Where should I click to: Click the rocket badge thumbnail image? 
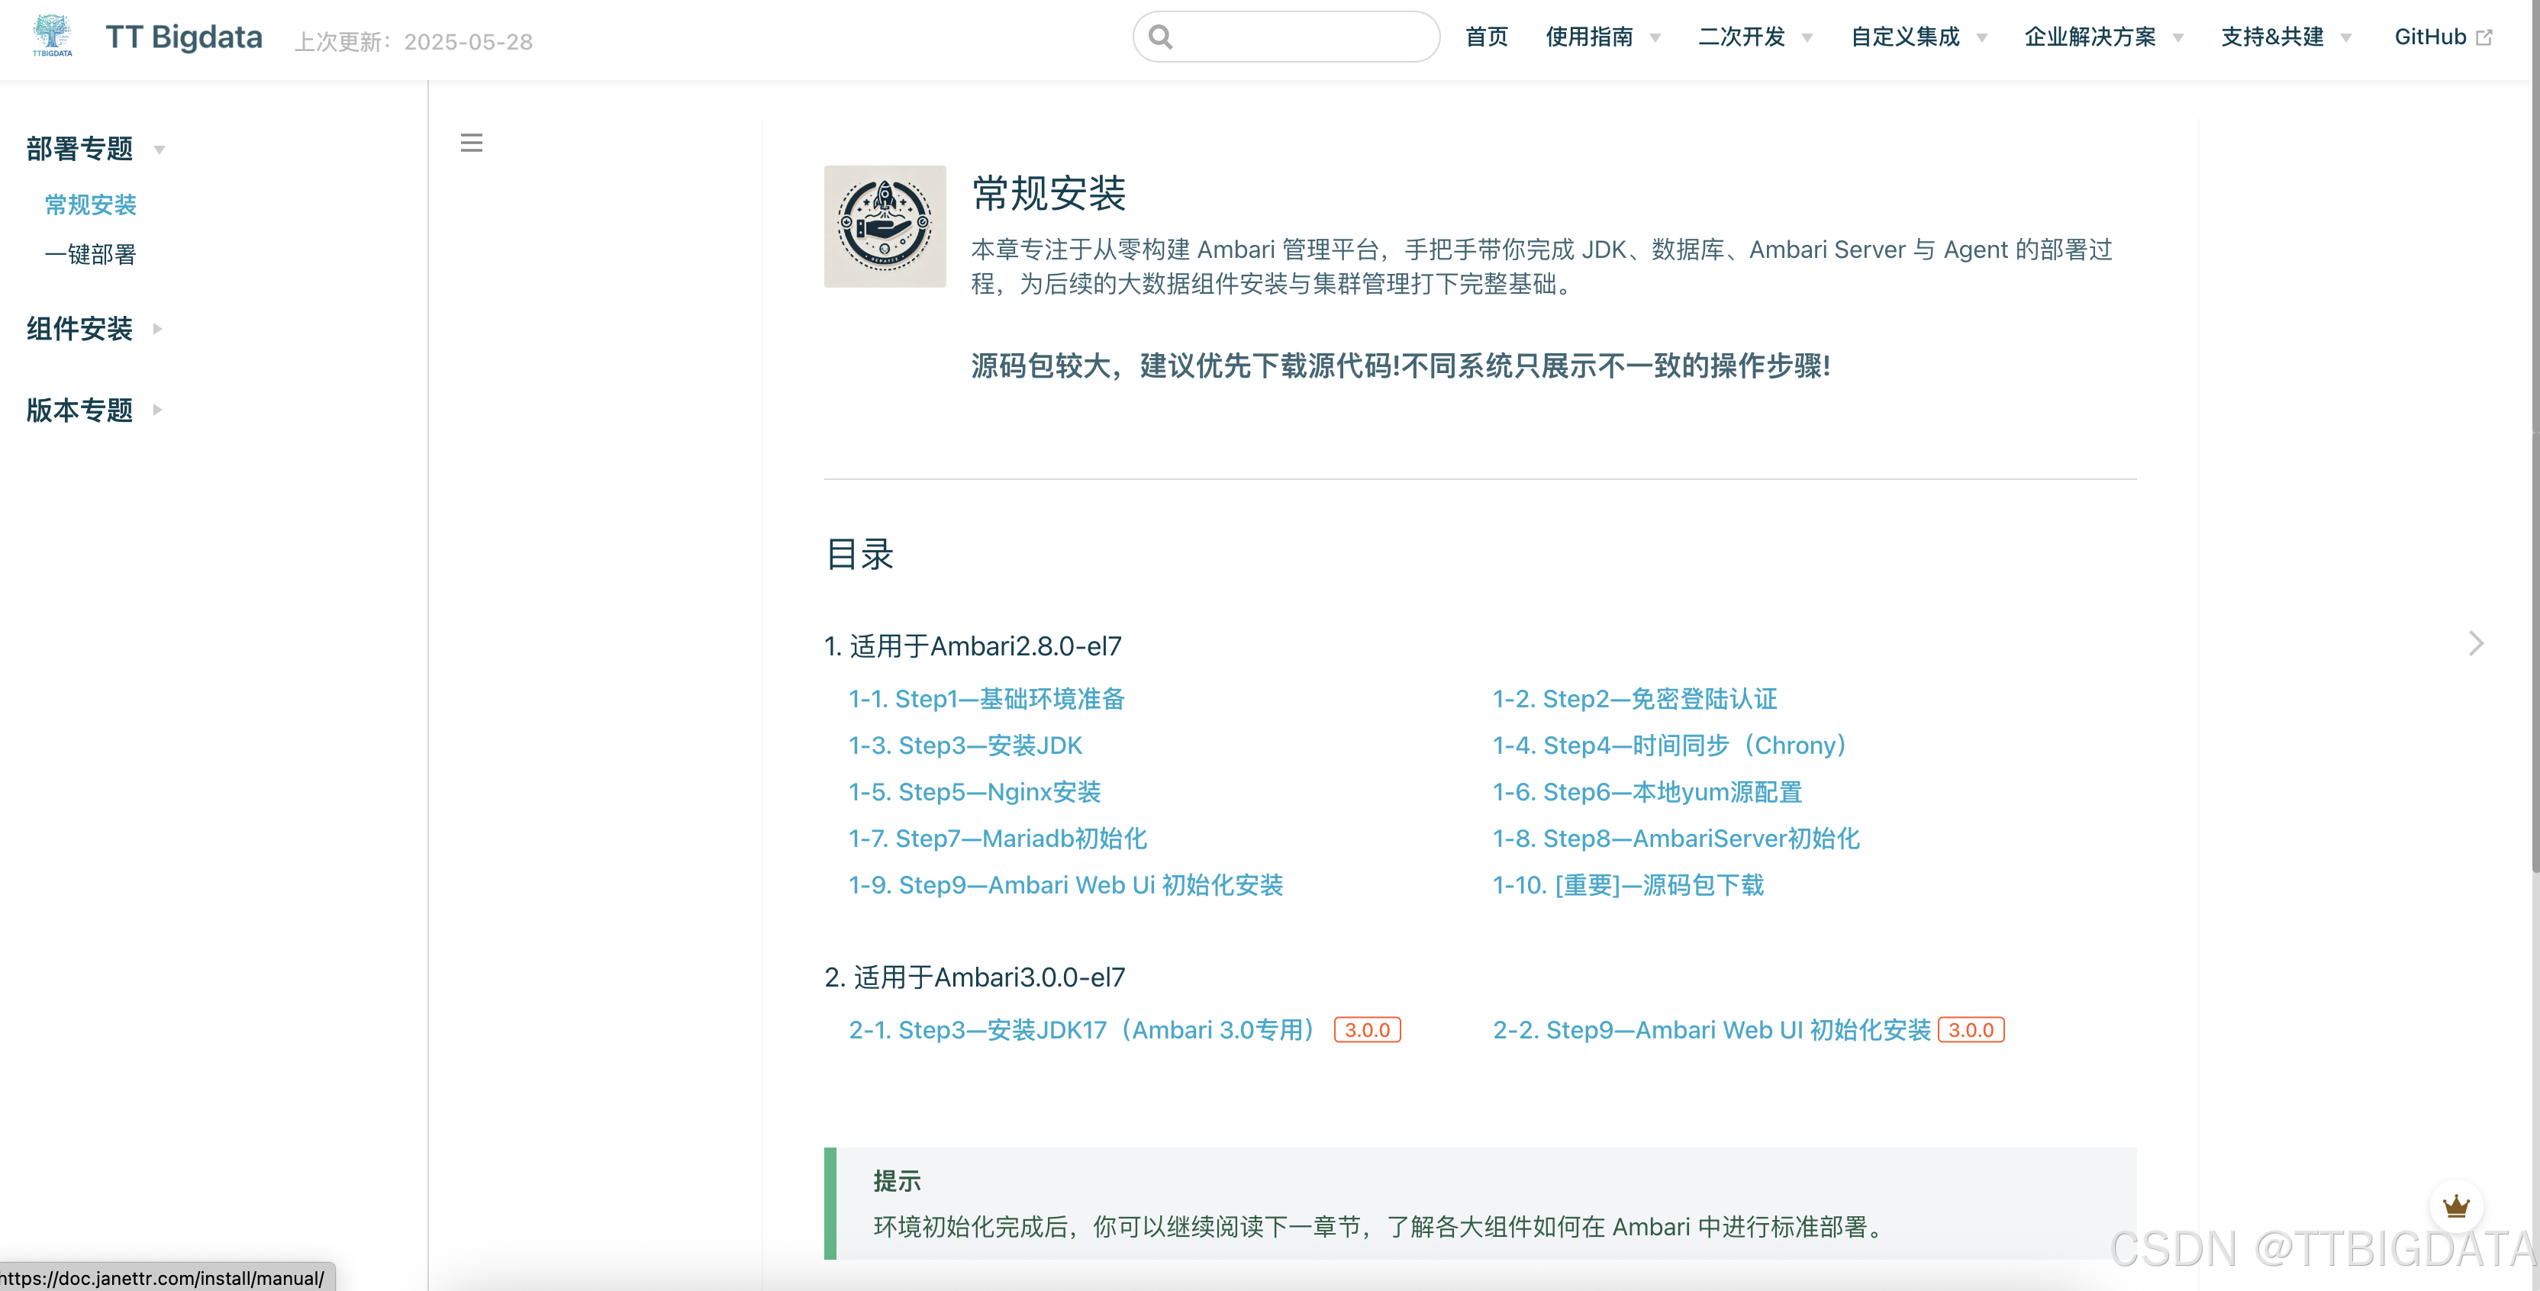[885, 227]
